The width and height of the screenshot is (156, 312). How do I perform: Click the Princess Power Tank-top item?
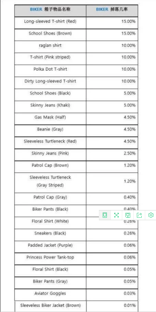[50, 257]
